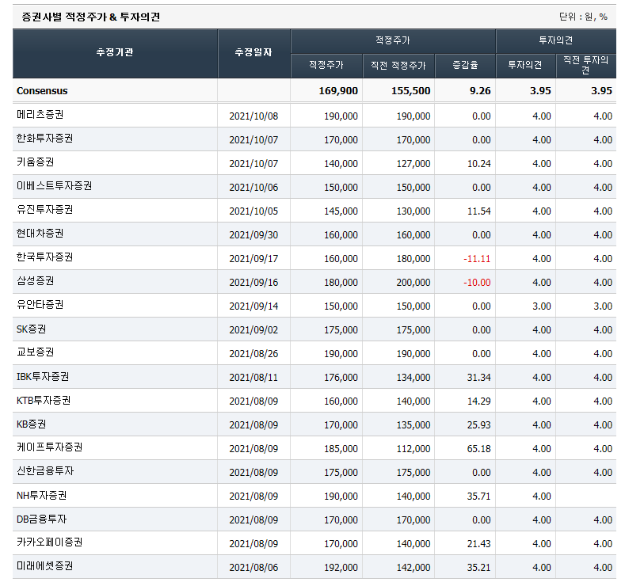
Task: Click the 직전 적정주가 column header
Action: [x=398, y=66]
